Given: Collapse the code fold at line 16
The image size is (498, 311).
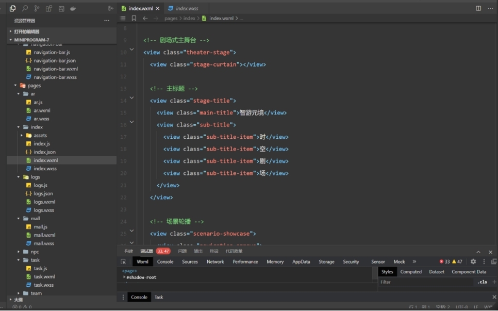Looking at the screenshot, I should tap(131, 122).
